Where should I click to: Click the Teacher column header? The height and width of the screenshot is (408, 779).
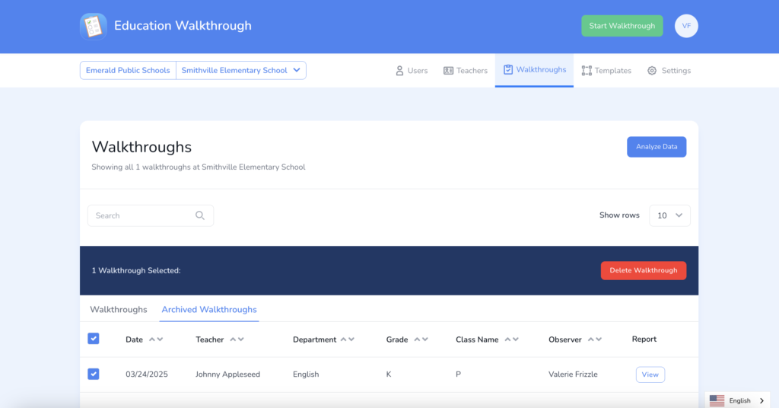[x=210, y=339]
